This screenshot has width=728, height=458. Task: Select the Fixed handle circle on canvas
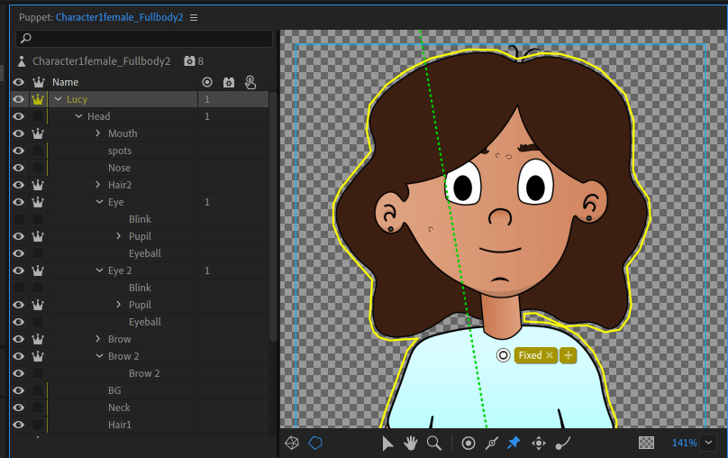click(504, 356)
